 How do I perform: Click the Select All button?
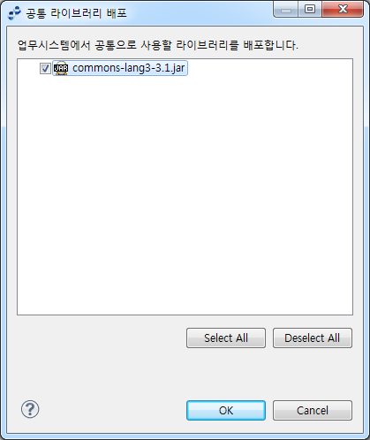pyautogui.click(x=226, y=338)
